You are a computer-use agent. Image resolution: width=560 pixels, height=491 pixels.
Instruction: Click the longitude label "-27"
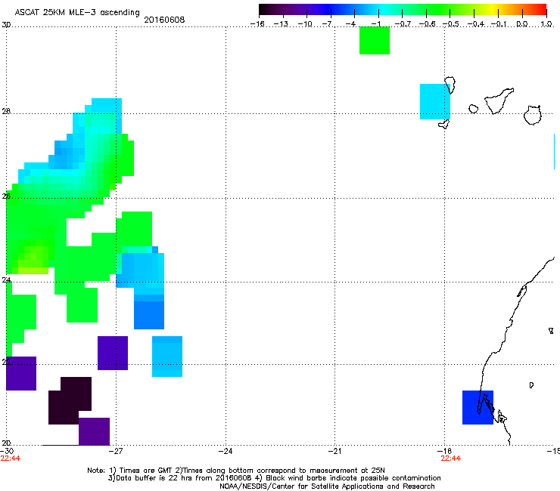point(116,451)
